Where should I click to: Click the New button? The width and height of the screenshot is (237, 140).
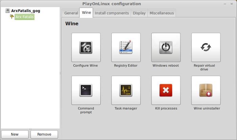(15, 134)
